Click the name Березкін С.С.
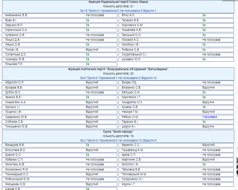The height and width of the screenshot is (190, 238). click(131, 145)
